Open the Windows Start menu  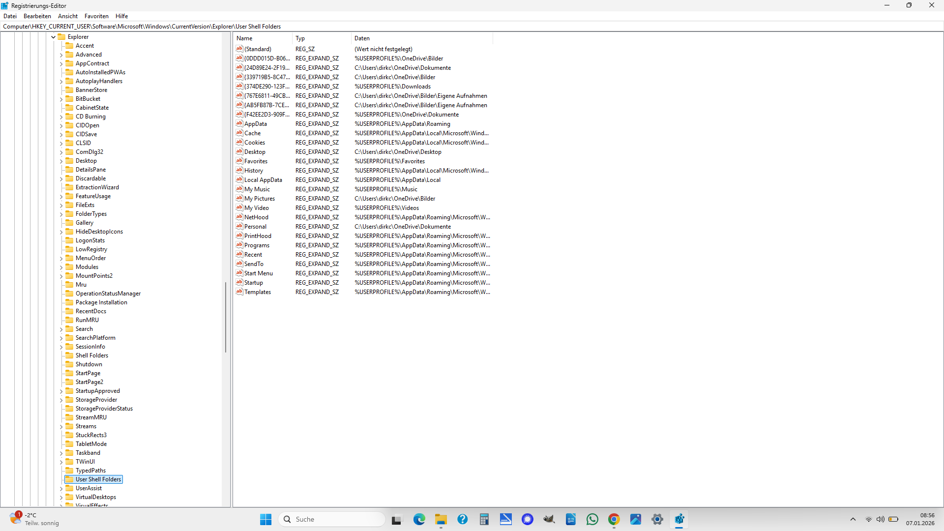[x=266, y=519]
